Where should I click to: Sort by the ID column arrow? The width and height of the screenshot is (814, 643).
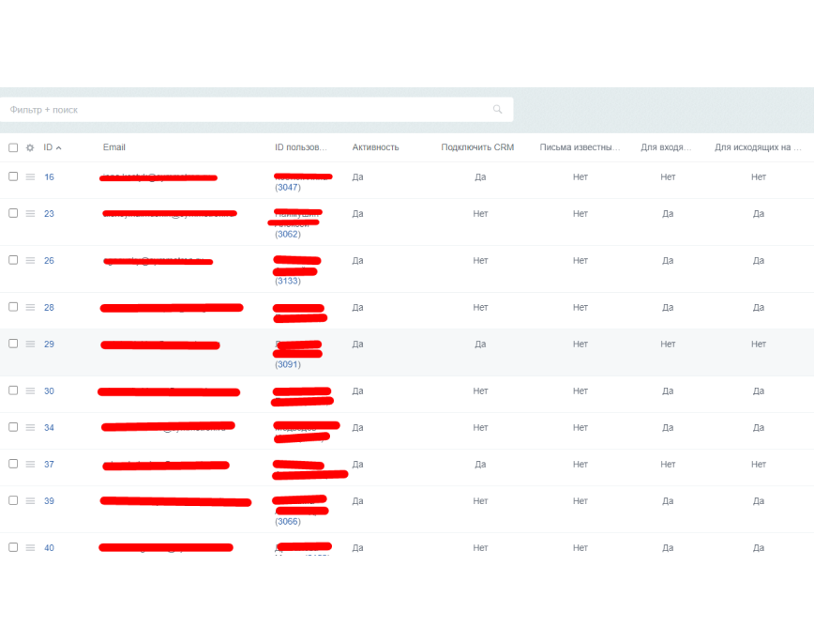point(59,148)
